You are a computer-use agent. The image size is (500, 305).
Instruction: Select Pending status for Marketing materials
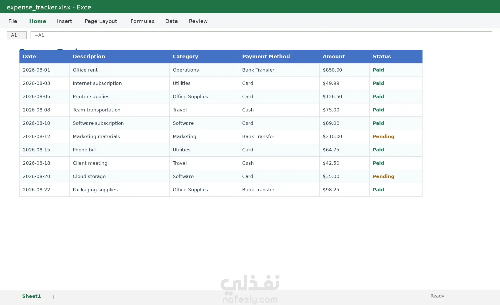(396, 136)
